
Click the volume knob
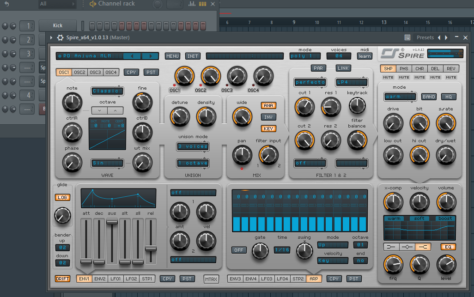pos(446,202)
